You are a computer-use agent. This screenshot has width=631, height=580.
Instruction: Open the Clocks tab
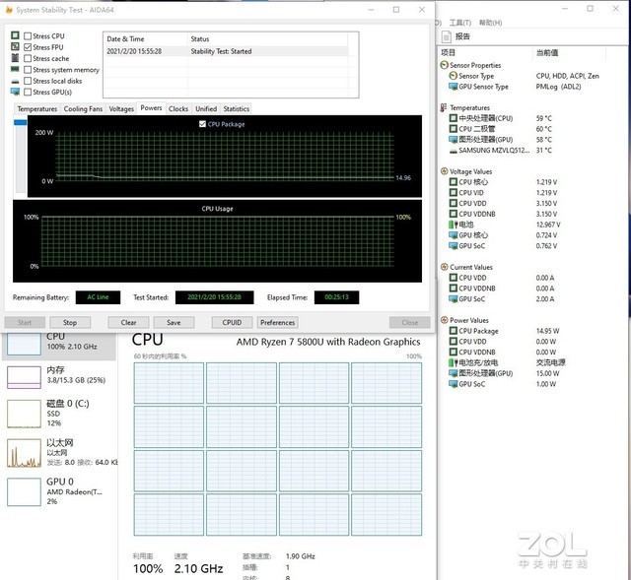[178, 109]
